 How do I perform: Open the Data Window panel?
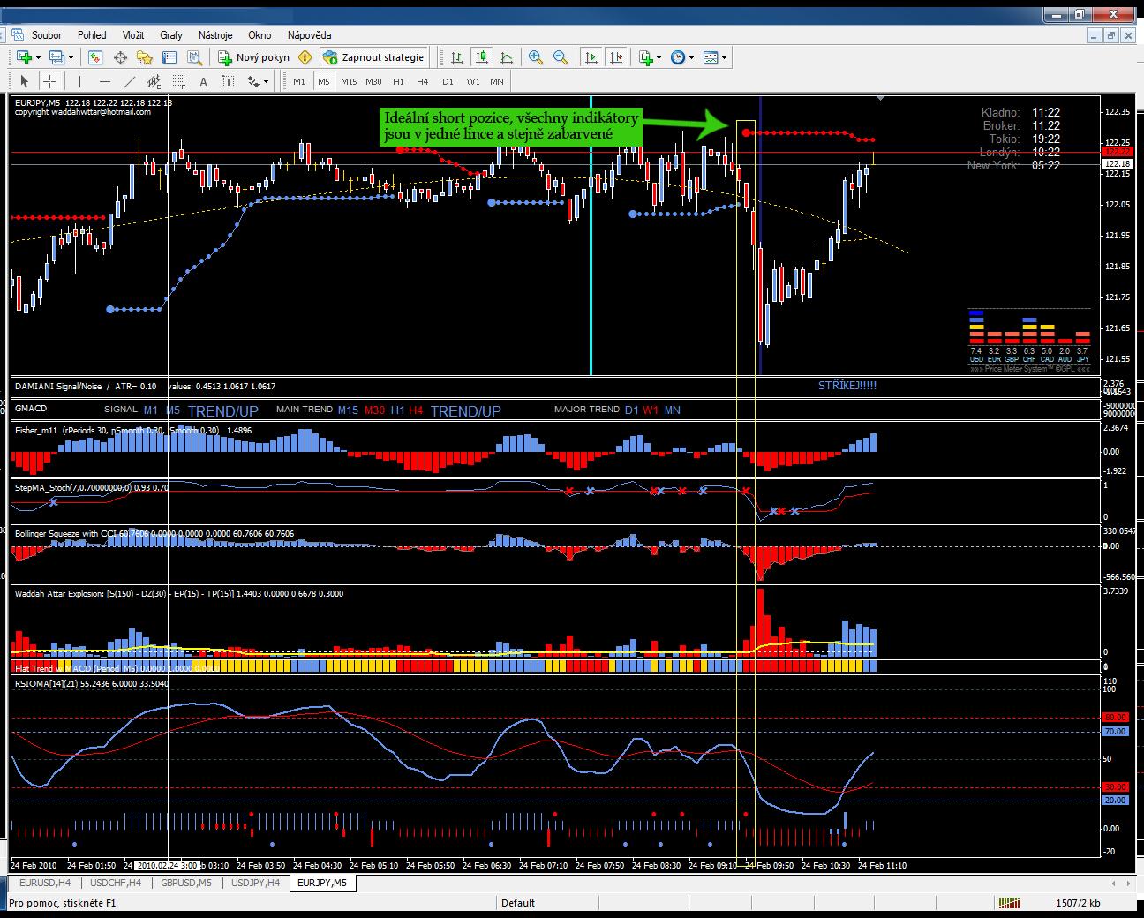point(120,57)
